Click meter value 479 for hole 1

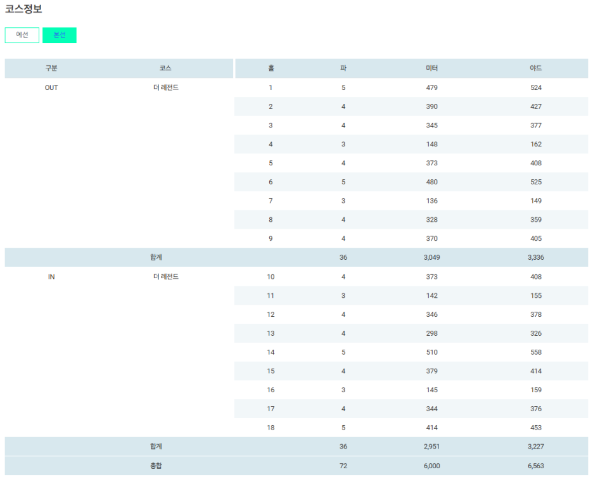[431, 88]
